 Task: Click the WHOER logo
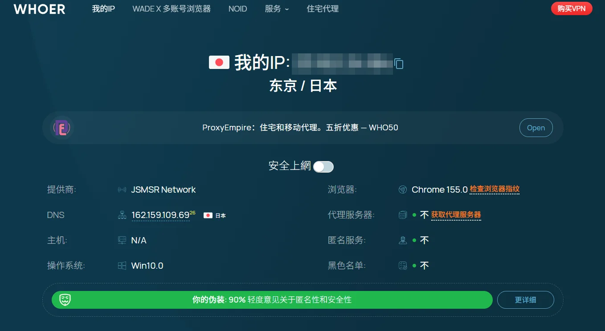(40, 9)
